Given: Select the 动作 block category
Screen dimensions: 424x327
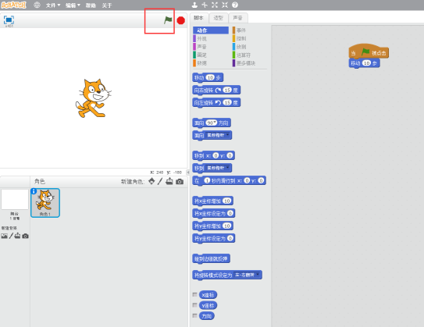Looking at the screenshot, I should (x=211, y=30).
